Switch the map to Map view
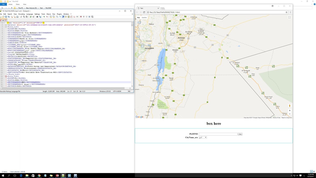The image size is (316, 178). [139, 17]
